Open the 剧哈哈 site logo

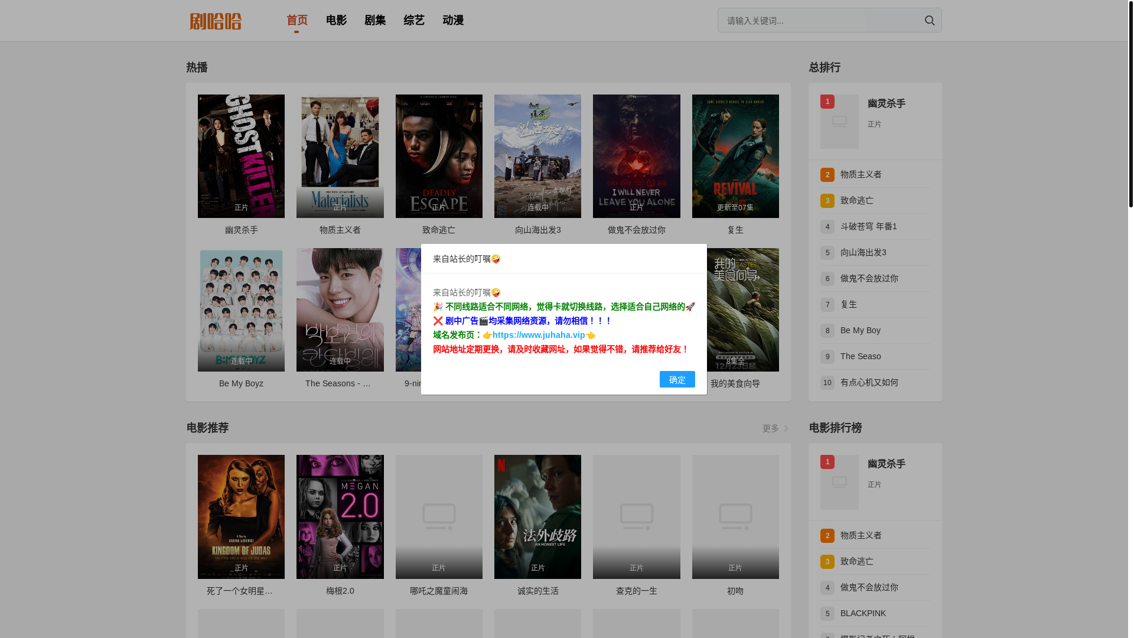click(x=216, y=21)
